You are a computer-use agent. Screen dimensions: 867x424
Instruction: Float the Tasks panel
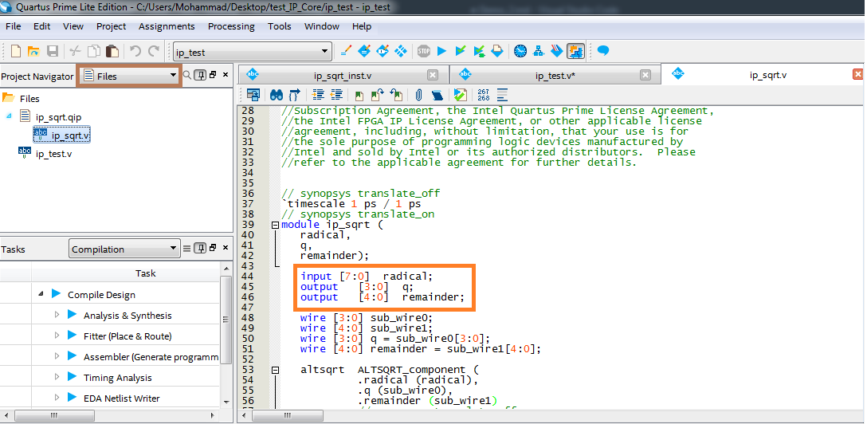(213, 248)
